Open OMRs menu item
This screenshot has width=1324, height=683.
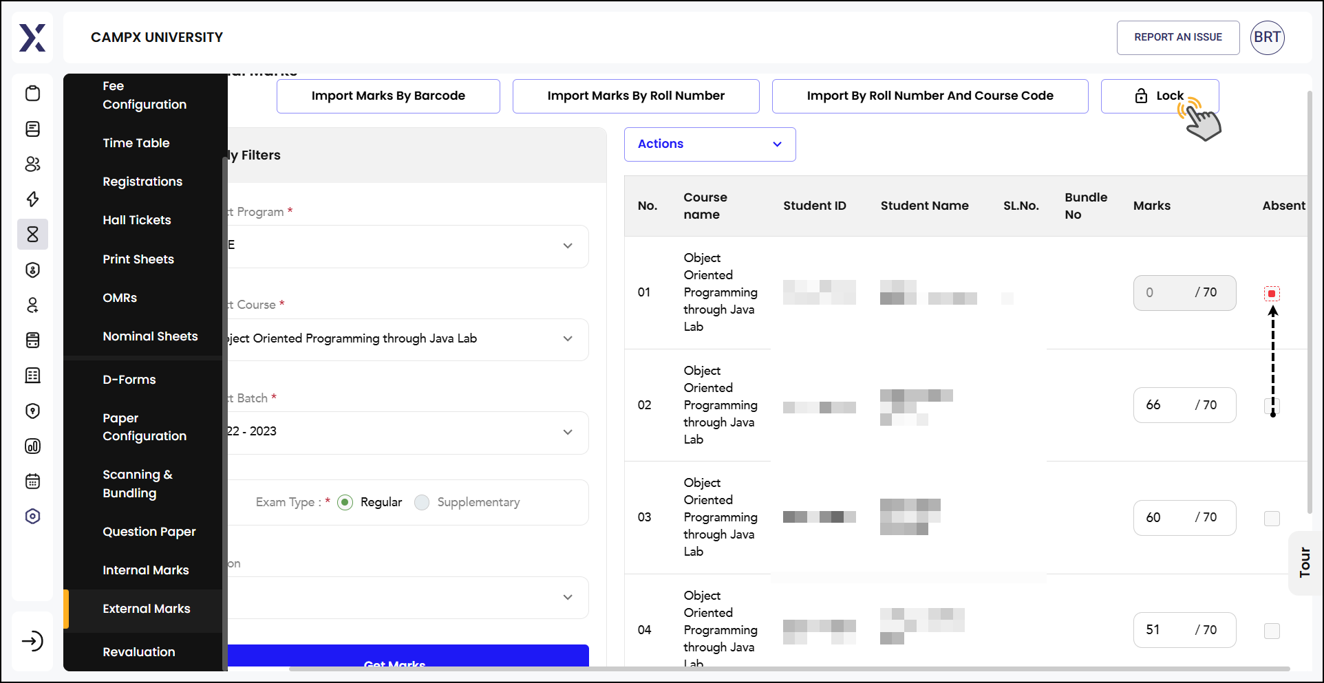point(120,298)
